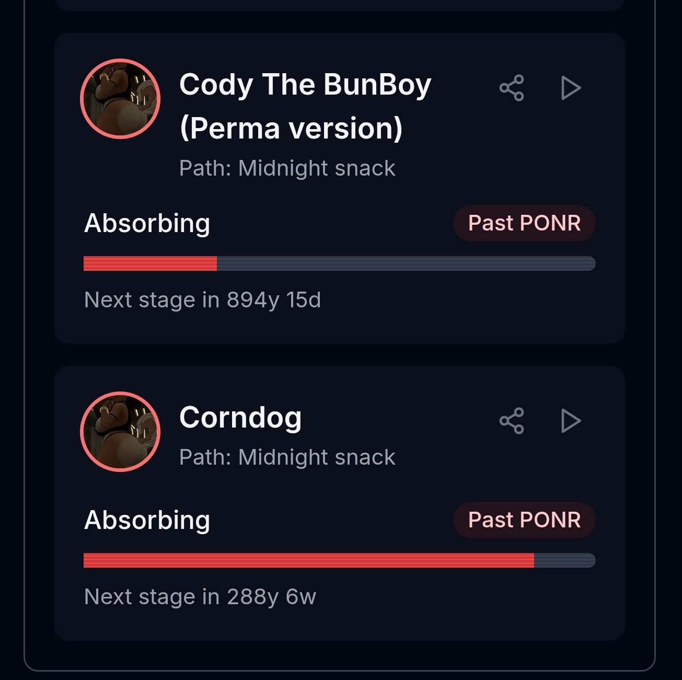Click the "Next stage in 288y 6w" text
The image size is (682, 680).
(x=200, y=597)
